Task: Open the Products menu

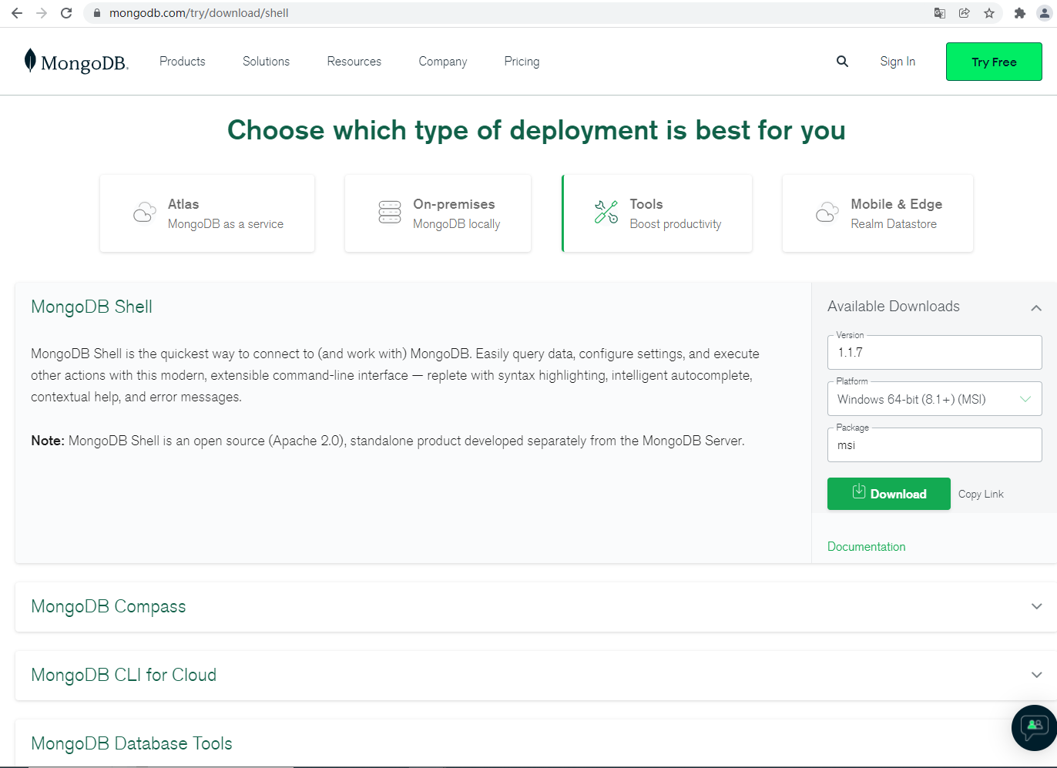Action: point(183,62)
